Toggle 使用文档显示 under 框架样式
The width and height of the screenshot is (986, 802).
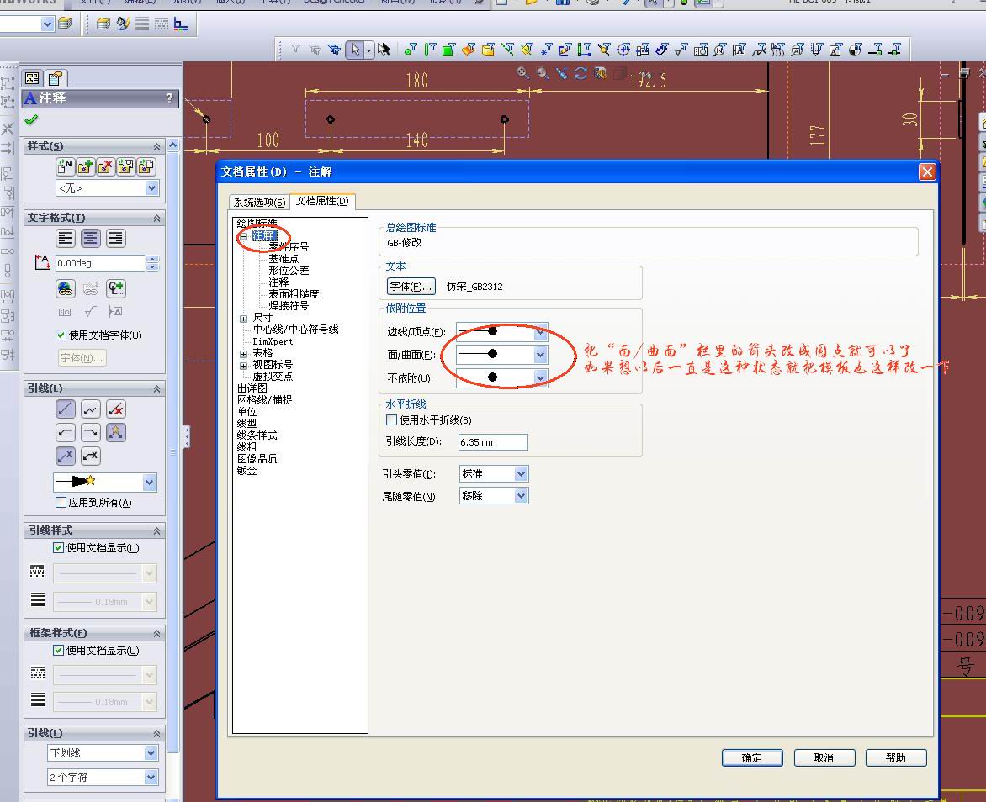59,650
